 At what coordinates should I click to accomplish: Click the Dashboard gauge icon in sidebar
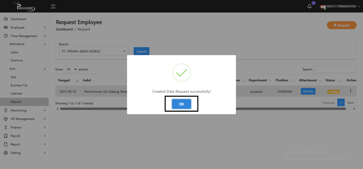(x=6, y=19)
